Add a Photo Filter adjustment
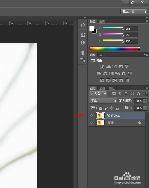149x188 pixels. click(118, 73)
